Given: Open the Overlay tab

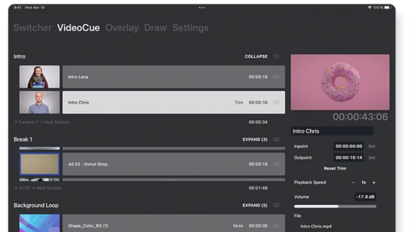Looking at the screenshot, I should [x=122, y=28].
